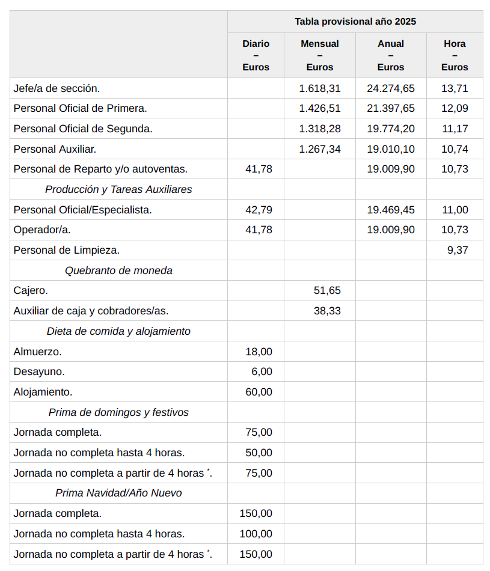Select 'Personal Oficial de Segunda.' row label
The height and width of the screenshot is (571, 490).
(83, 129)
